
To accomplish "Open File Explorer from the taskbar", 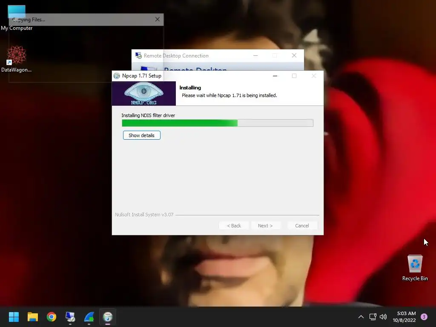I will [x=32, y=317].
